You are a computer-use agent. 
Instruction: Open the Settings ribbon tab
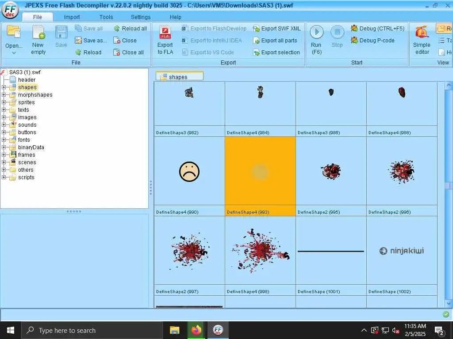pos(140,17)
